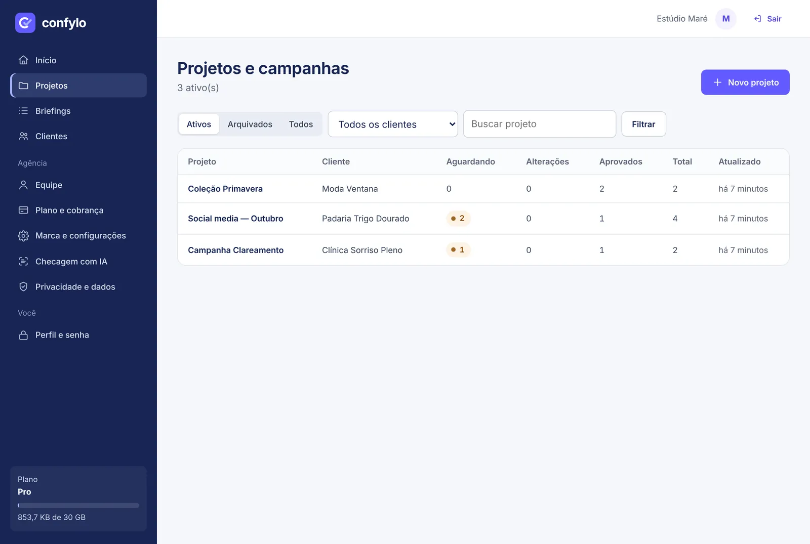Switch to the Arquivados tab
Screen dimensions: 810x544
click(250, 124)
